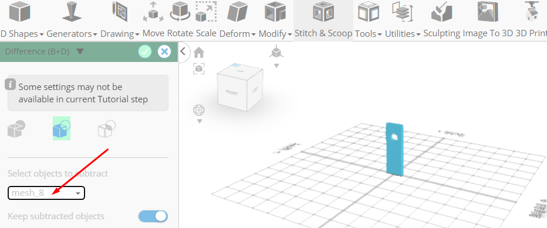Click the Stitch & Scoop tool
The image size is (547, 228).
(323, 20)
